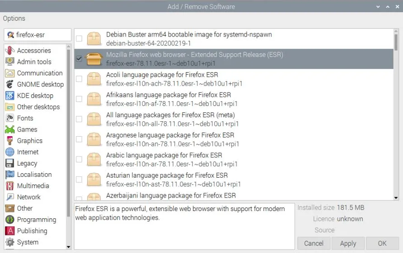Select the Aragonese language package checkbox

[x=79, y=139]
